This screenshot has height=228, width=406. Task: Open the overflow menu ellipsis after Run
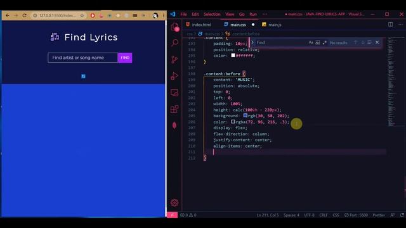(265, 14)
